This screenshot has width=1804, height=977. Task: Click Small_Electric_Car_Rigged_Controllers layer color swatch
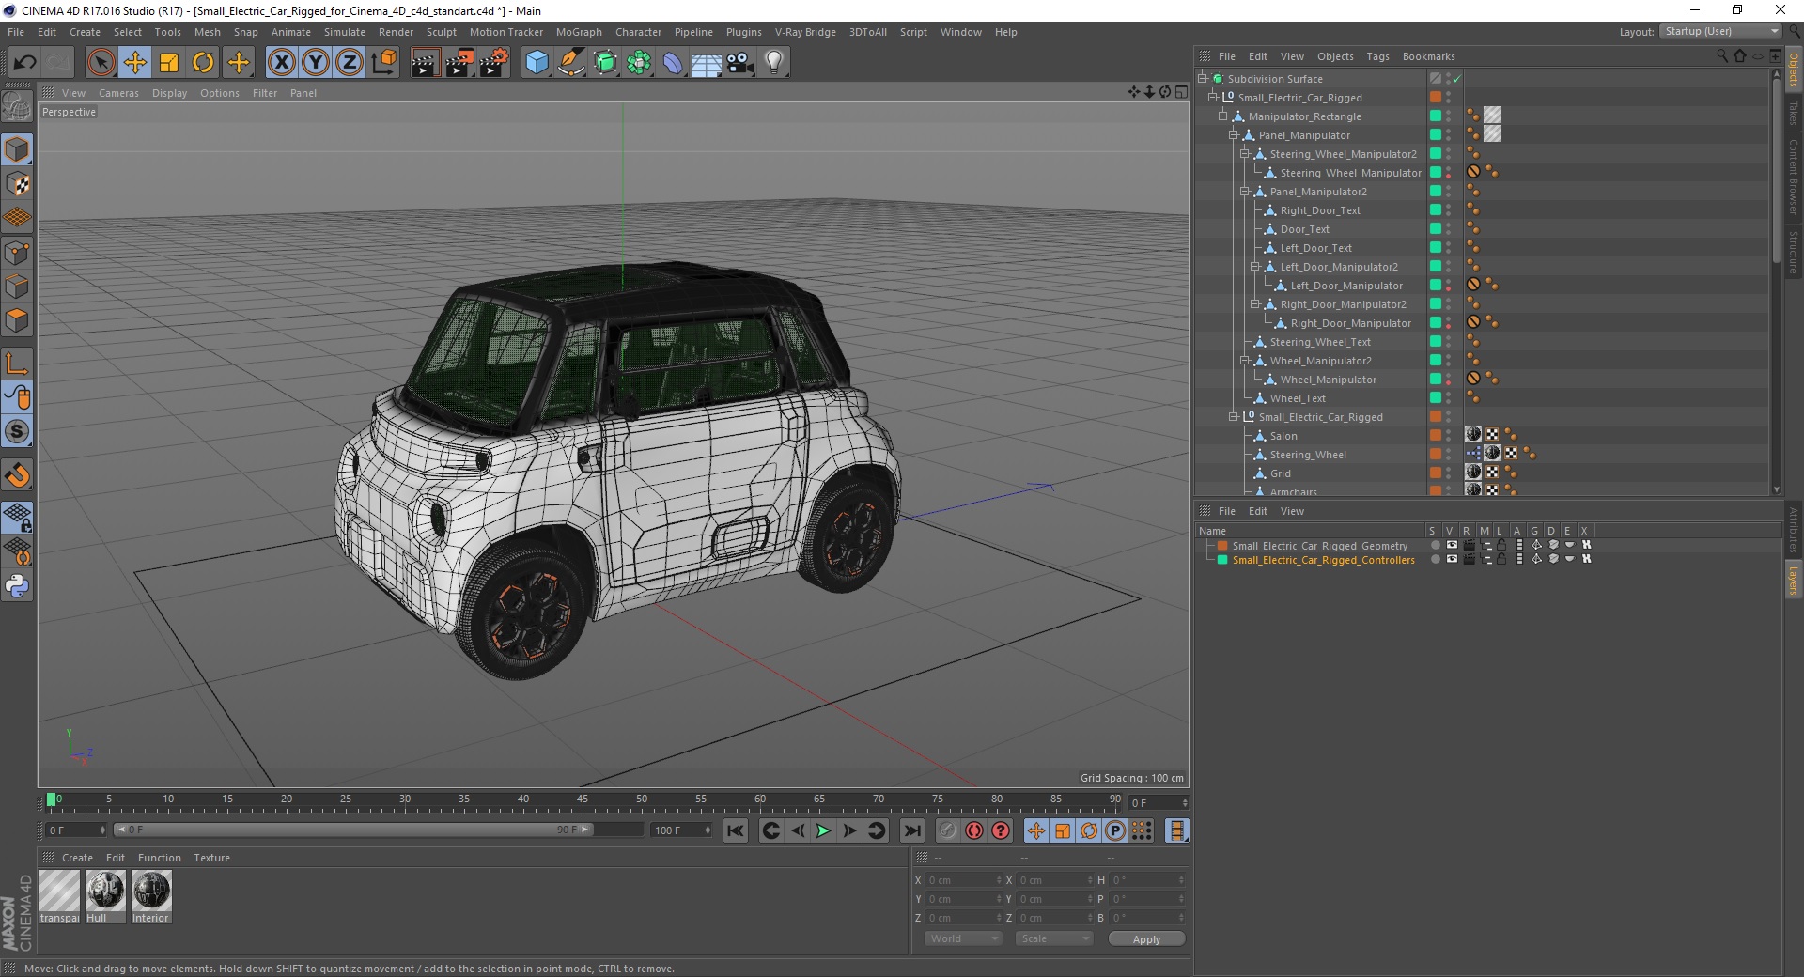coord(1222,560)
